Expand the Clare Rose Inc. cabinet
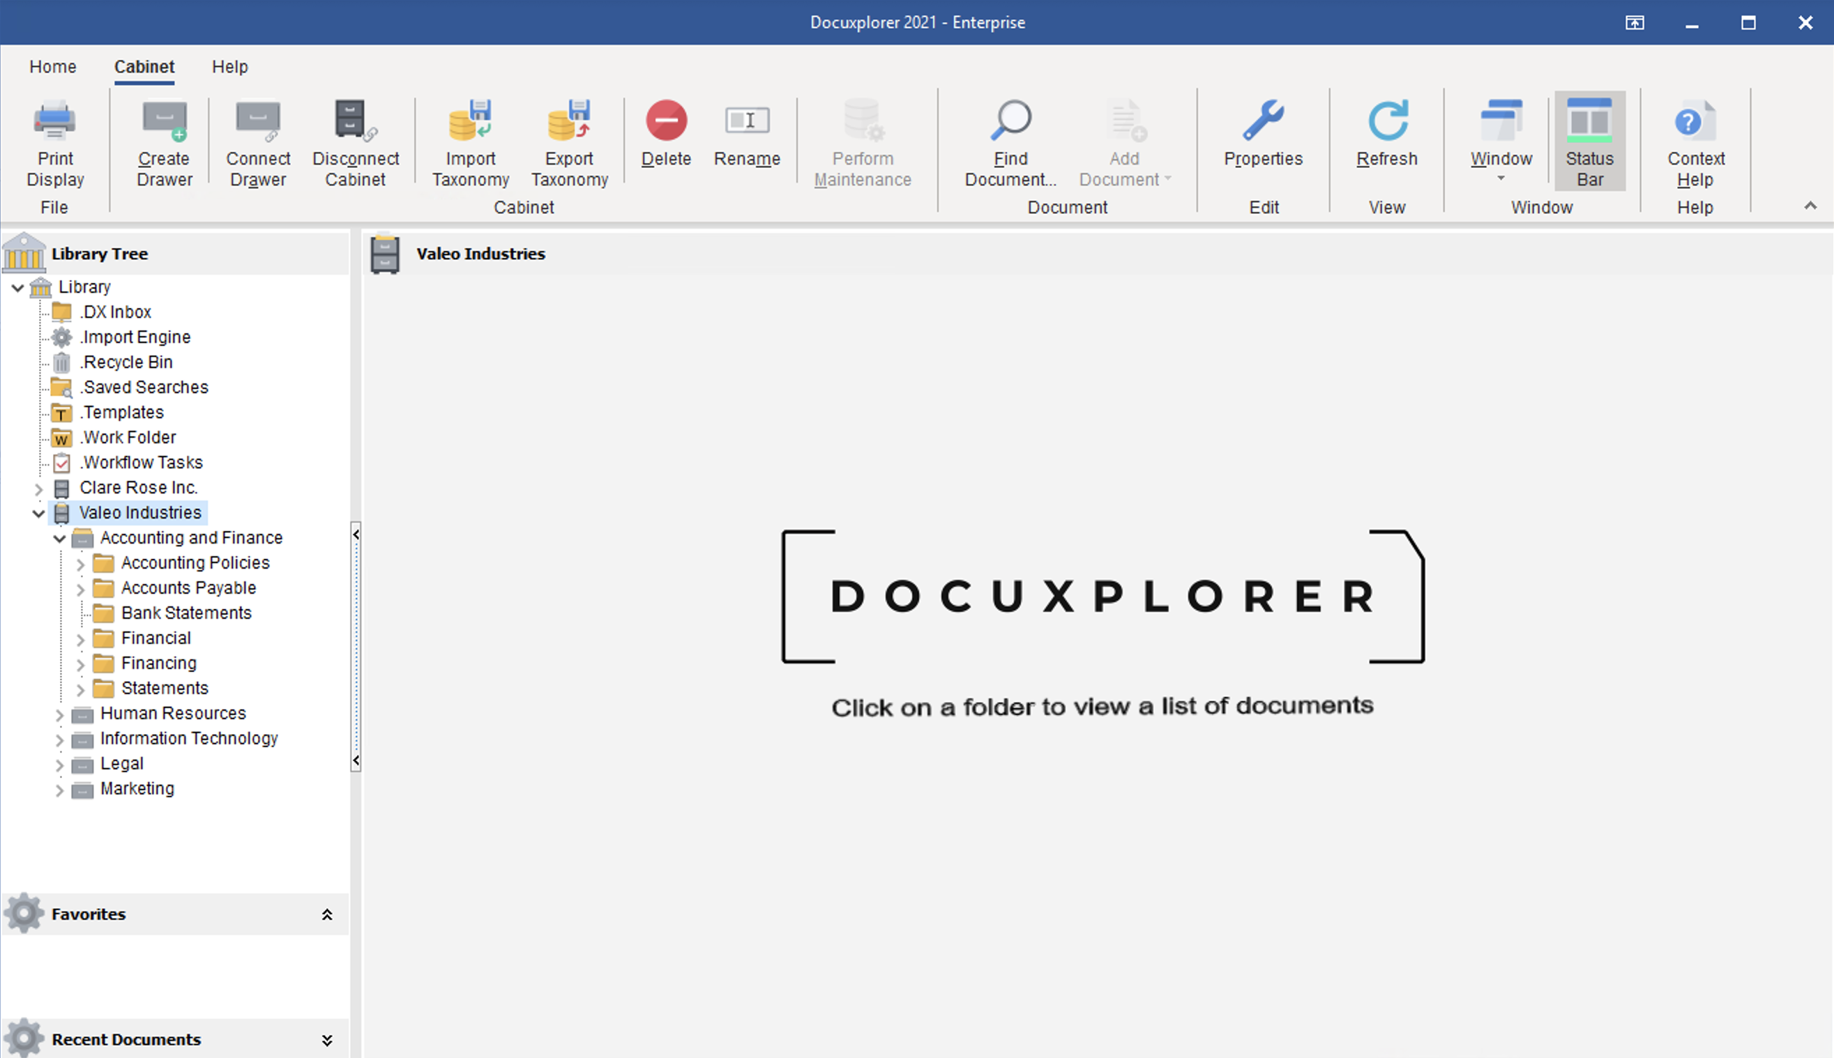 [39, 489]
